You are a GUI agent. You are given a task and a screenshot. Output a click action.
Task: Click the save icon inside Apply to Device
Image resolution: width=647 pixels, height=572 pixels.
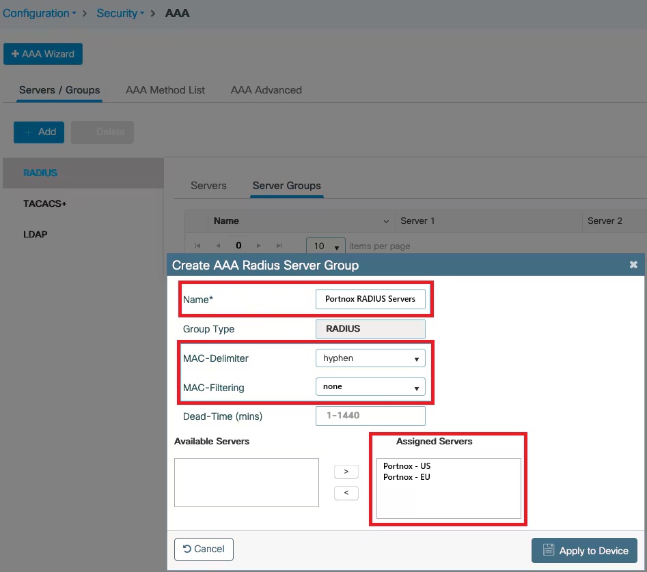[549, 550]
